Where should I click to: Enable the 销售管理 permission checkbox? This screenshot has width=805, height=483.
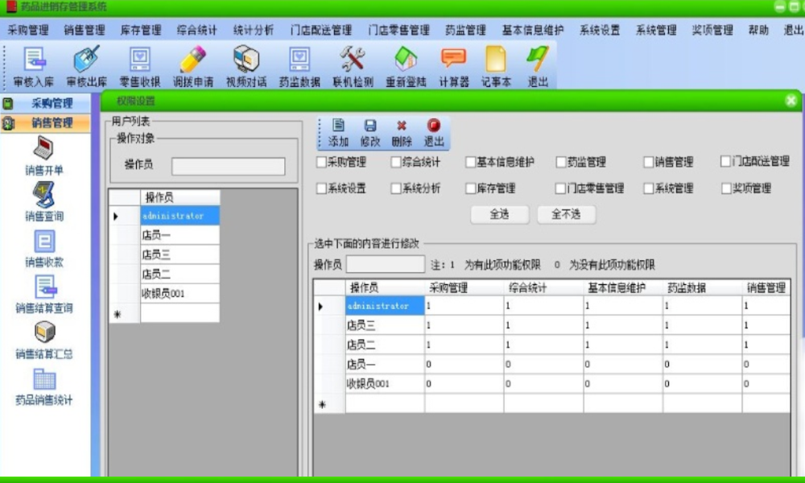coord(648,162)
